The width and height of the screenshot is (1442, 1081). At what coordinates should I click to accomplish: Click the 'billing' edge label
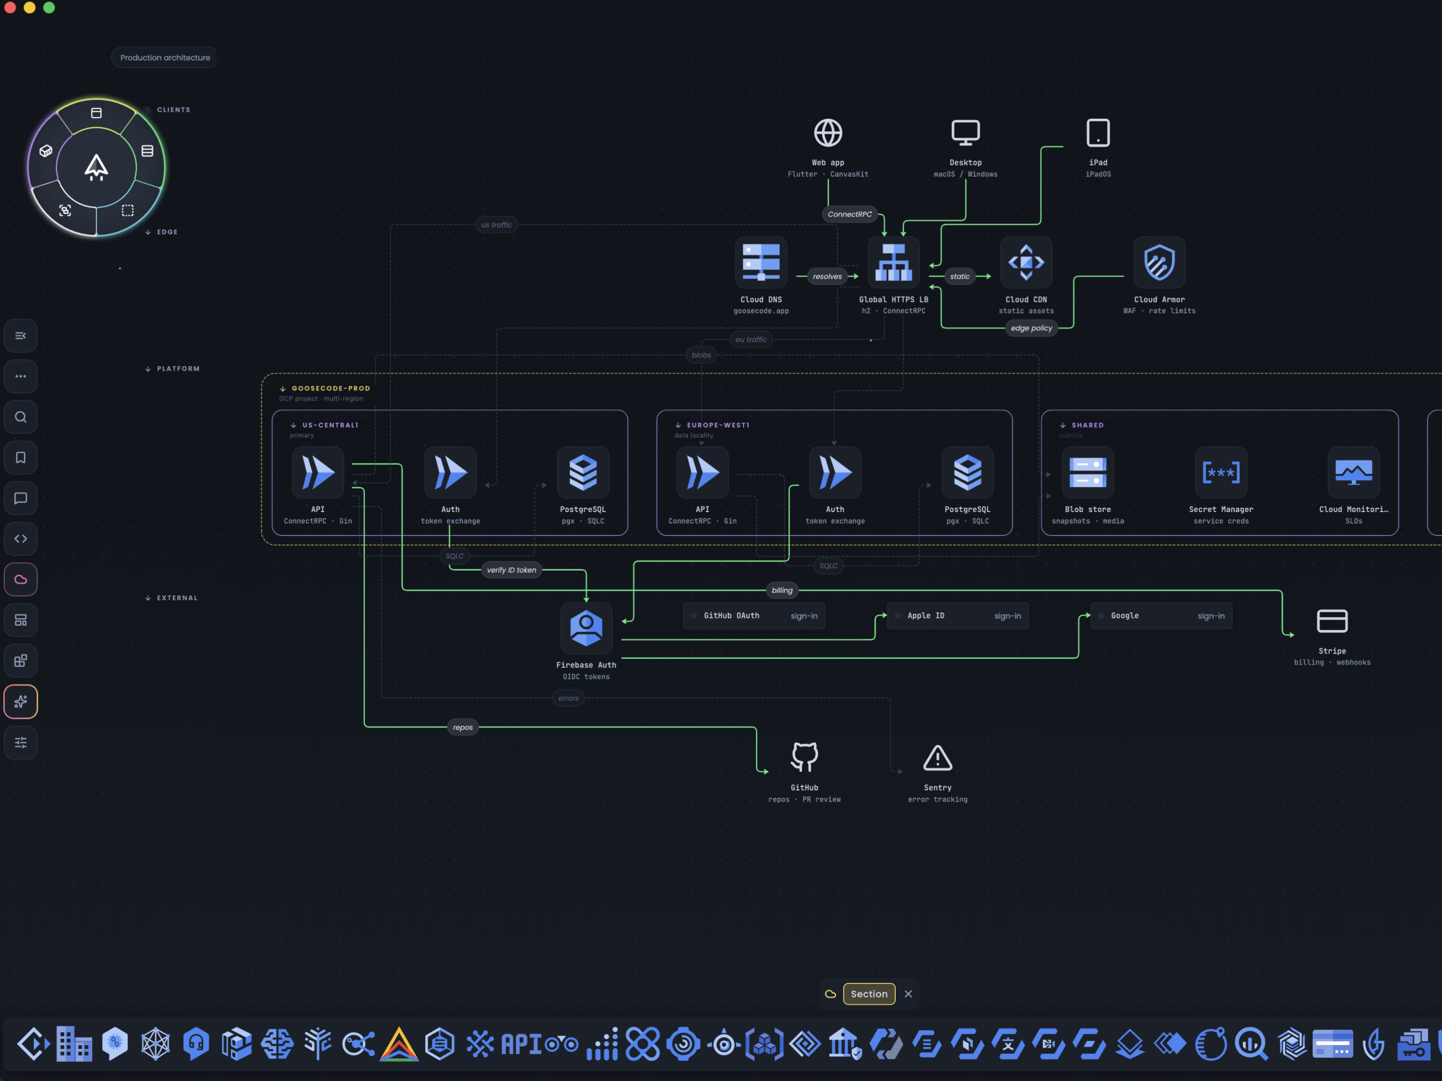click(x=782, y=590)
